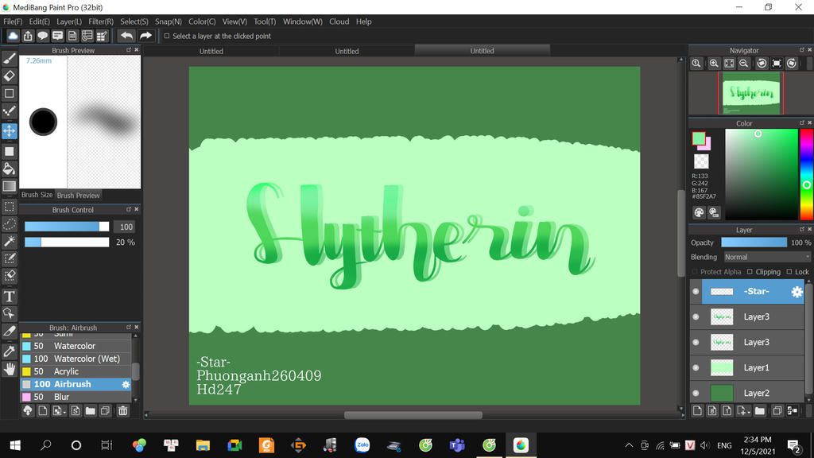Zoom in using the Navigator plus magnifier
Screen dimensions: 814x458
pyautogui.click(x=714, y=64)
